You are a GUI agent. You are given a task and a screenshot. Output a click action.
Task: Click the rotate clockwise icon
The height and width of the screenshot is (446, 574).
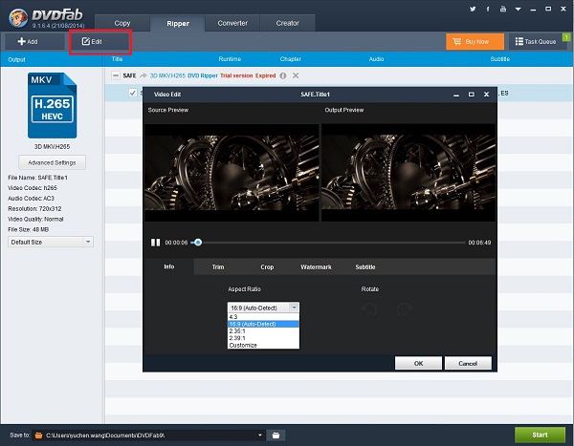coord(405,310)
